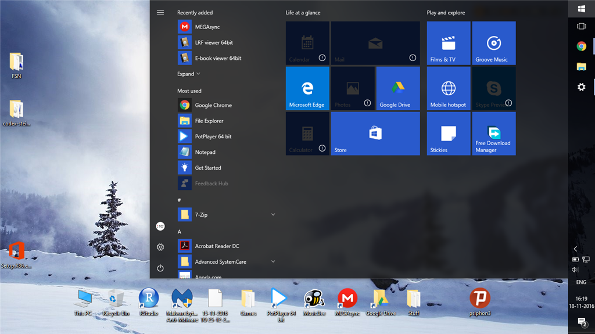This screenshot has width=595, height=334.
Task: Click the Windows Start button
Action: (581, 8)
